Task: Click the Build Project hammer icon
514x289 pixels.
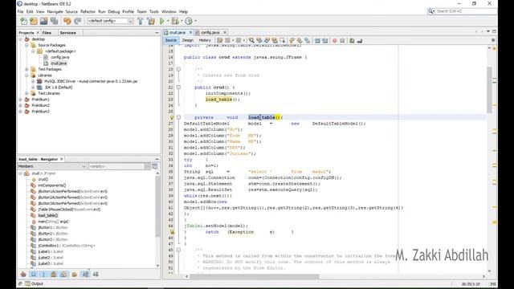Action: [x=141, y=21]
